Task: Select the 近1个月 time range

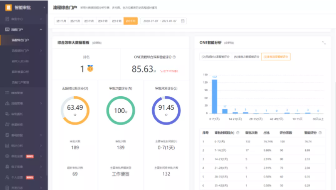Action: click(61, 21)
